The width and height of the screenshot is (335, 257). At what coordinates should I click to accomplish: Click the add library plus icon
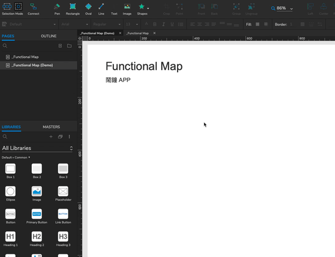click(51, 136)
